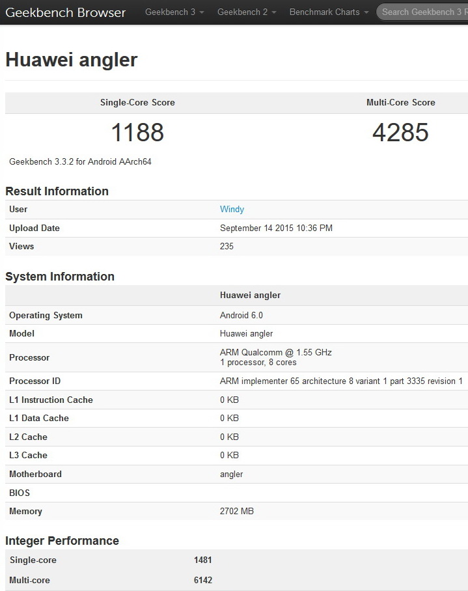Select the Result Information heading
Screen dimensions: 468x591
(57, 191)
